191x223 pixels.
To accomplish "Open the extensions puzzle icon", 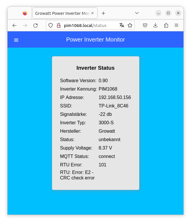I will (166, 25).
